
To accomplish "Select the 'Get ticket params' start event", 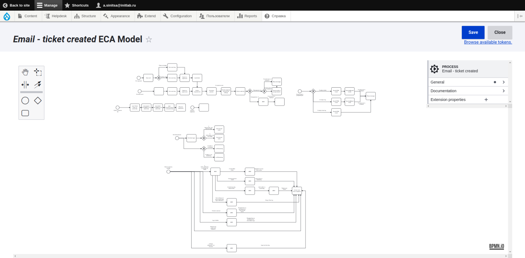I will (x=177, y=138).
